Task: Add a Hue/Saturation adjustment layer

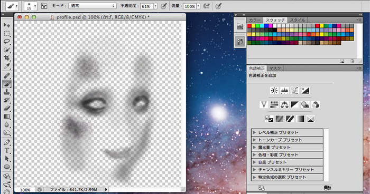Action: [274, 104]
